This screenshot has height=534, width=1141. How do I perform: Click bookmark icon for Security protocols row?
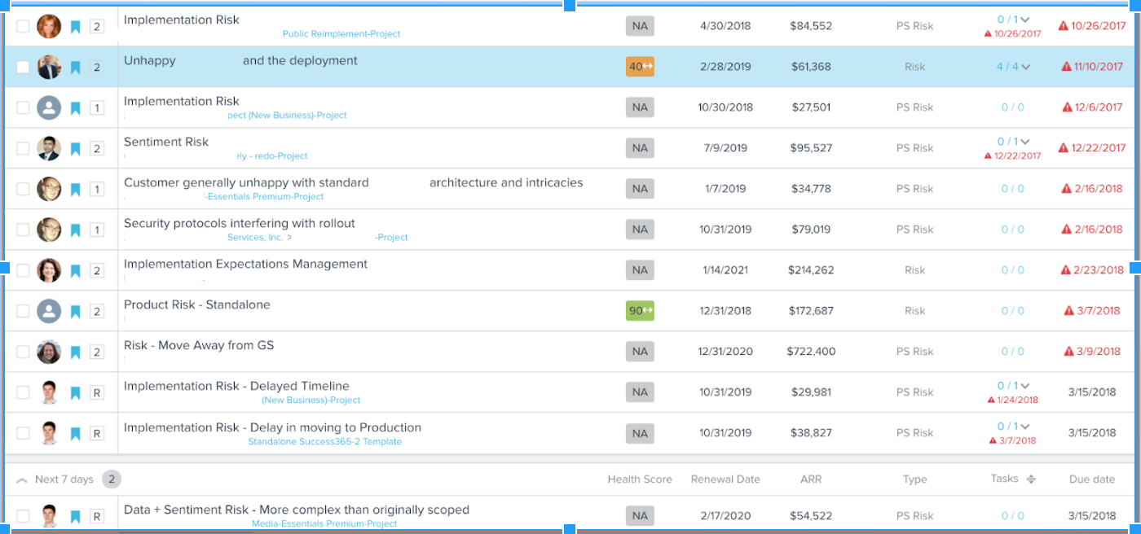(x=76, y=230)
